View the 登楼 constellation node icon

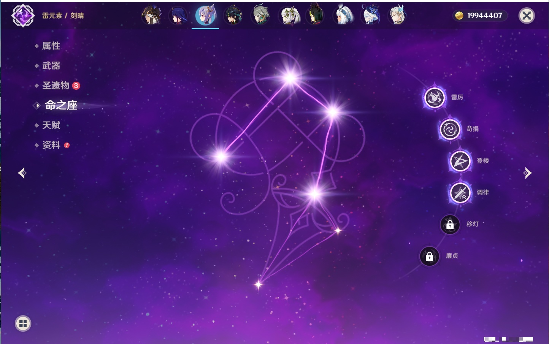tap(460, 161)
